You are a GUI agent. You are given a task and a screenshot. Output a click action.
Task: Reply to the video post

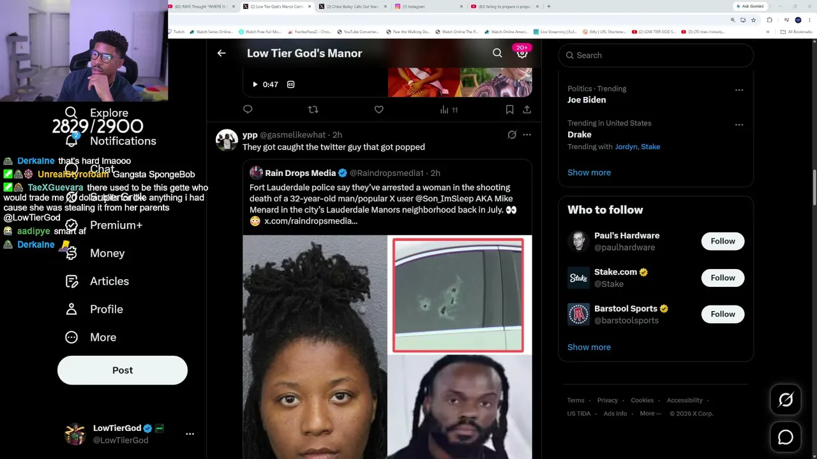tap(248, 110)
